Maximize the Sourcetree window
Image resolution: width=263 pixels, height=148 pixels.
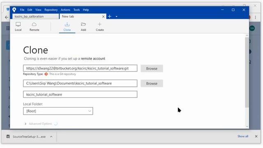pyautogui.click(x=233, y=10)
